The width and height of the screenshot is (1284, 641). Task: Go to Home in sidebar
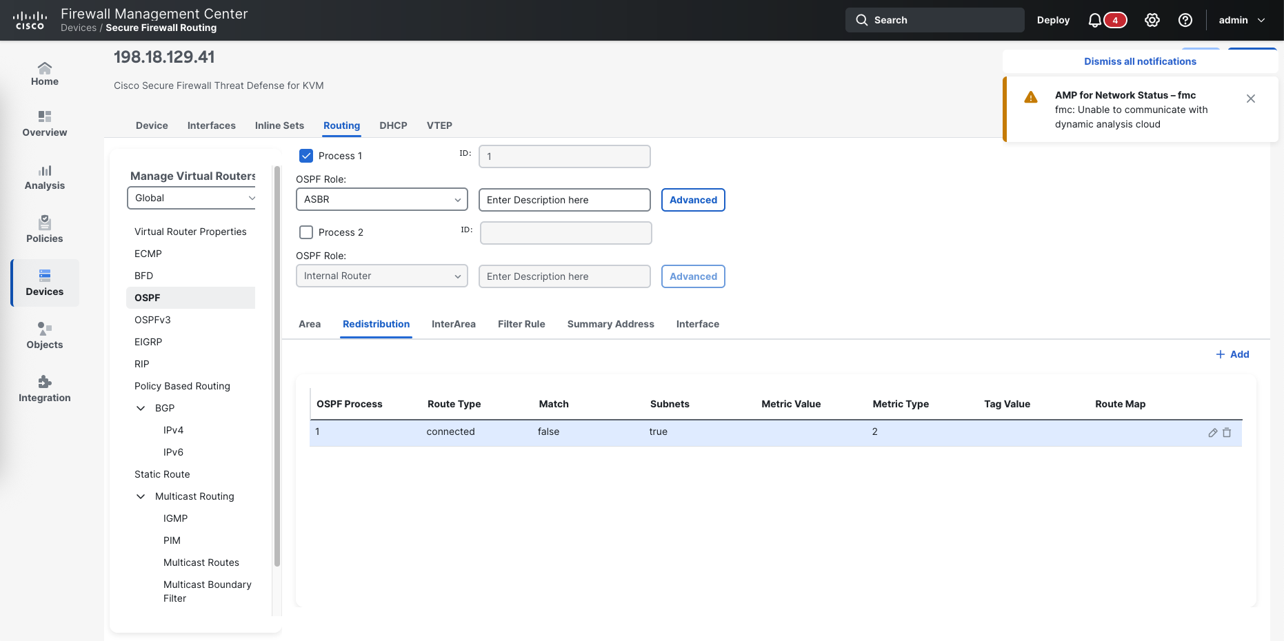(45, 73)
